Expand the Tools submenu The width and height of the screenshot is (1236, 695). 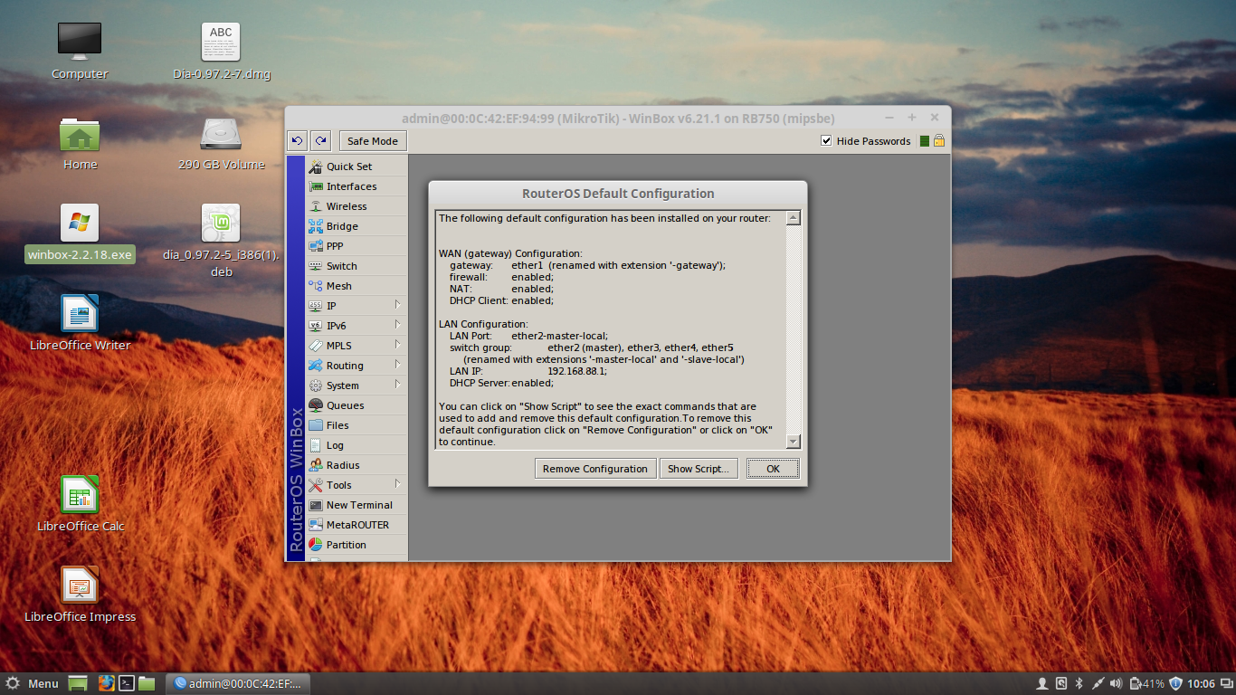coord(357,485)
